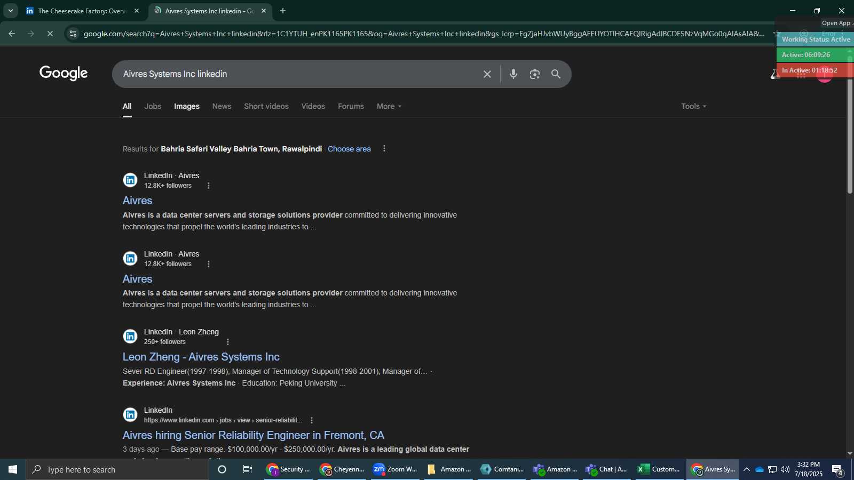Click the Windows taskbar search box
854x480 pixels.
point(117,469)
